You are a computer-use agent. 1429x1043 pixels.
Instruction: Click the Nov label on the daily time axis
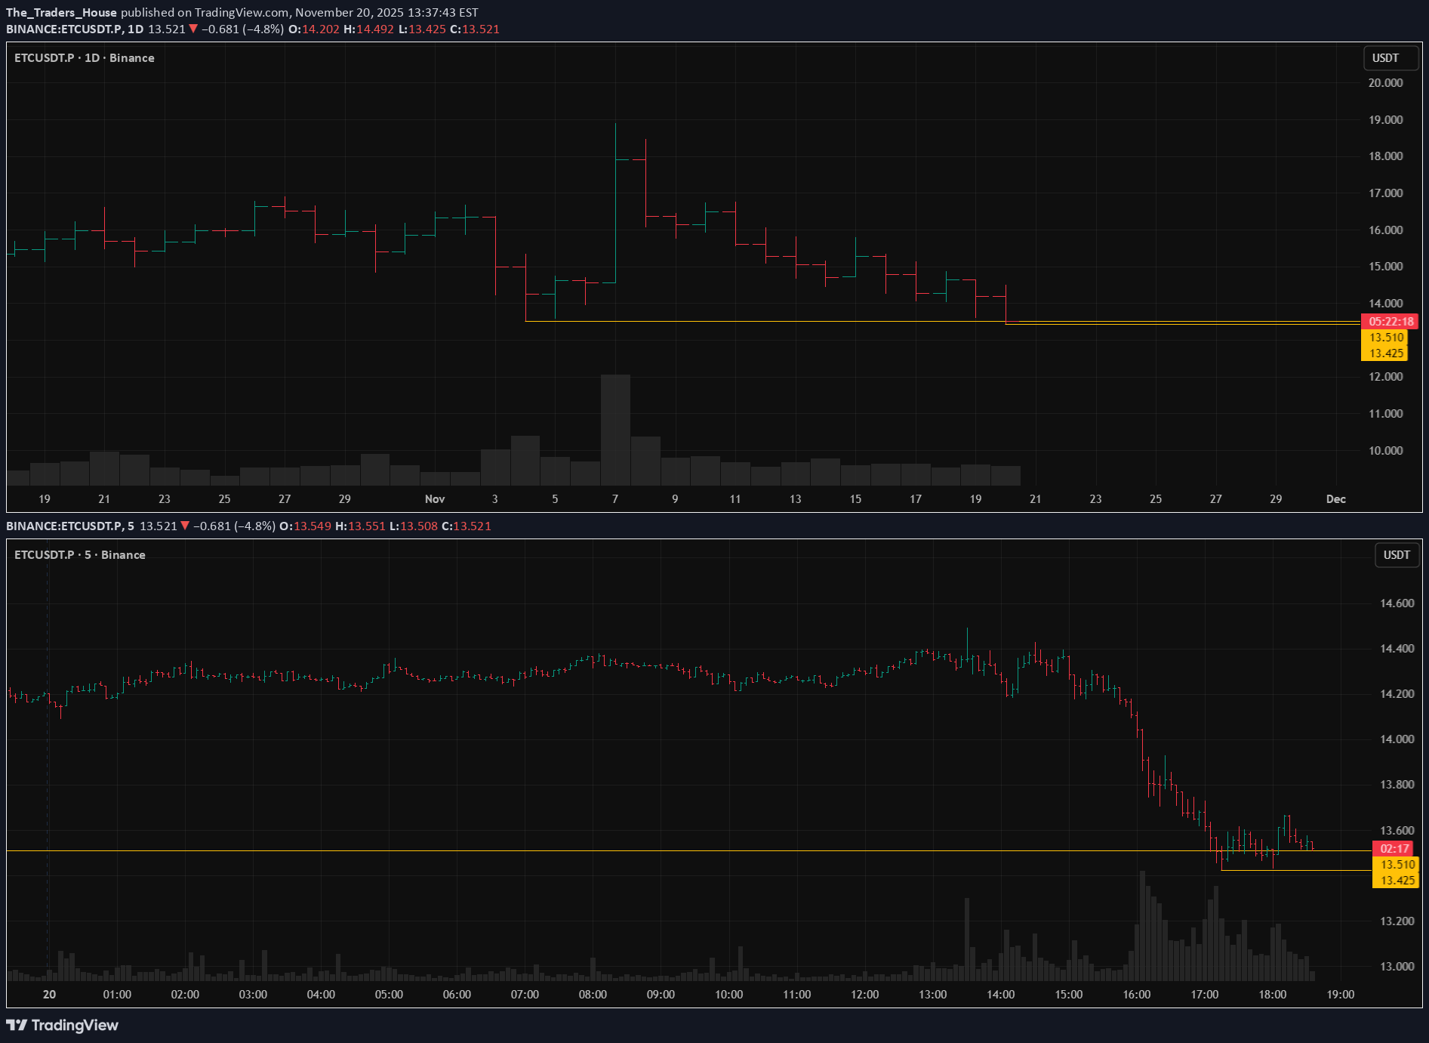click(x=435, y=499)
